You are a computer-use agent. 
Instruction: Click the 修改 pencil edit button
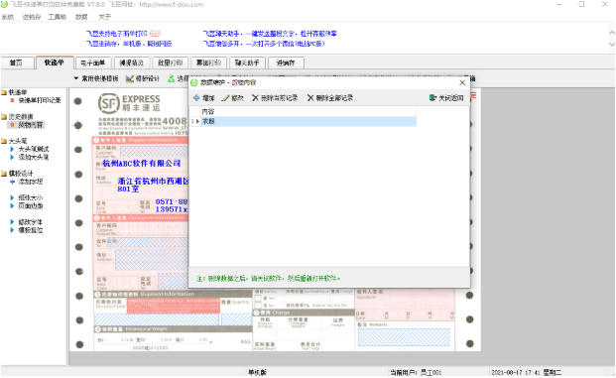232,98
